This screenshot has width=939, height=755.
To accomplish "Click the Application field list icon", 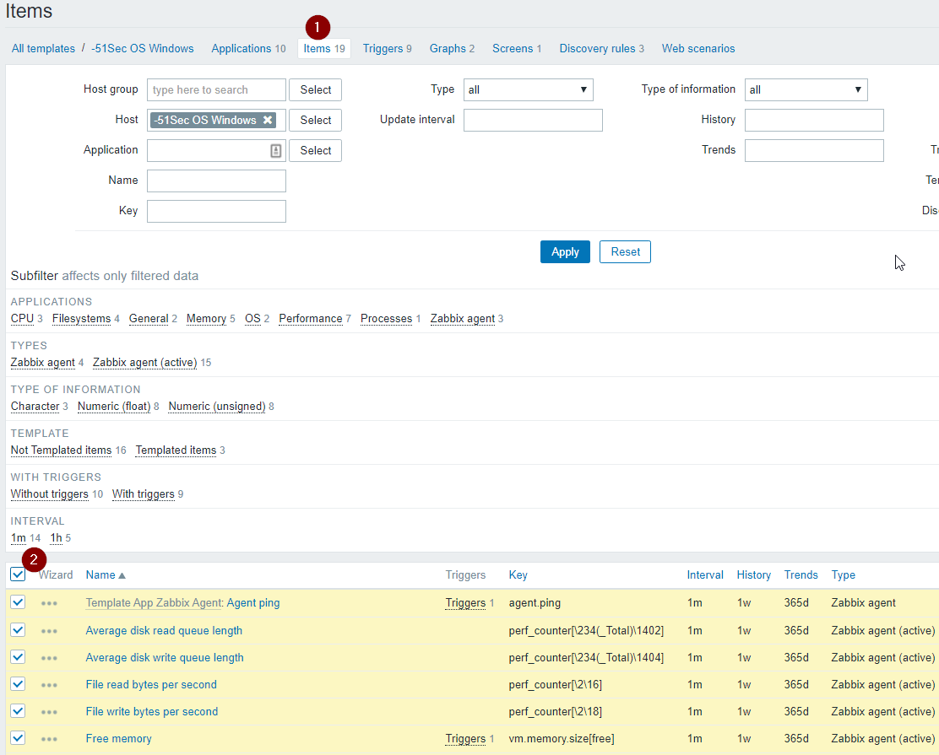I will 275,151.
